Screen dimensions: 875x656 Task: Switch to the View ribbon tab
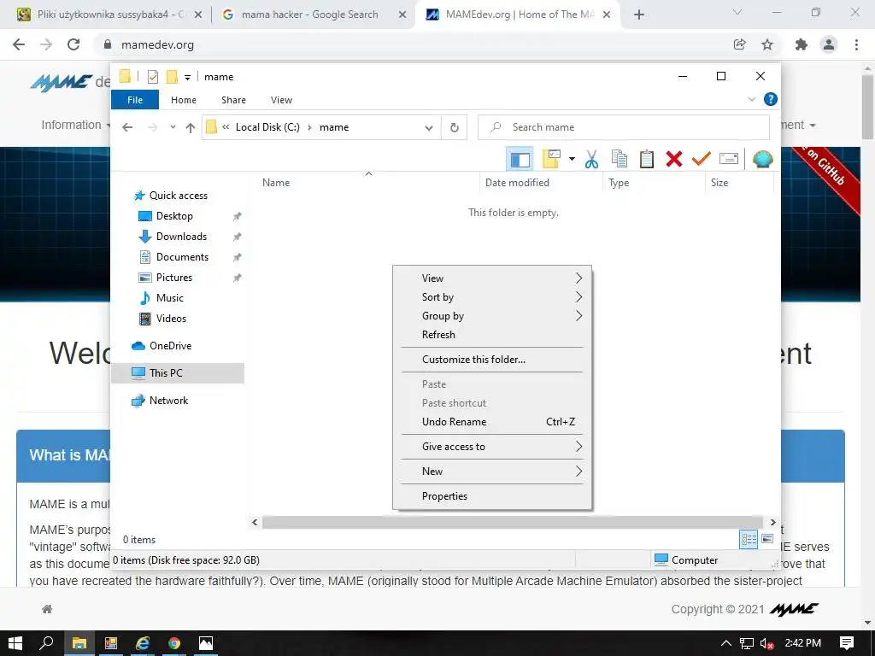click(281, 100)
